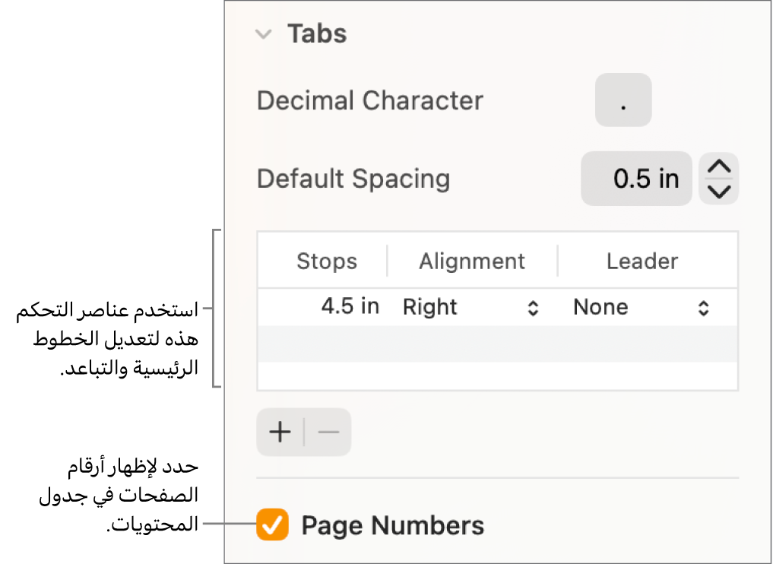Click the empty gray row in tab stops table
The image size is (773, 564).
497,344
